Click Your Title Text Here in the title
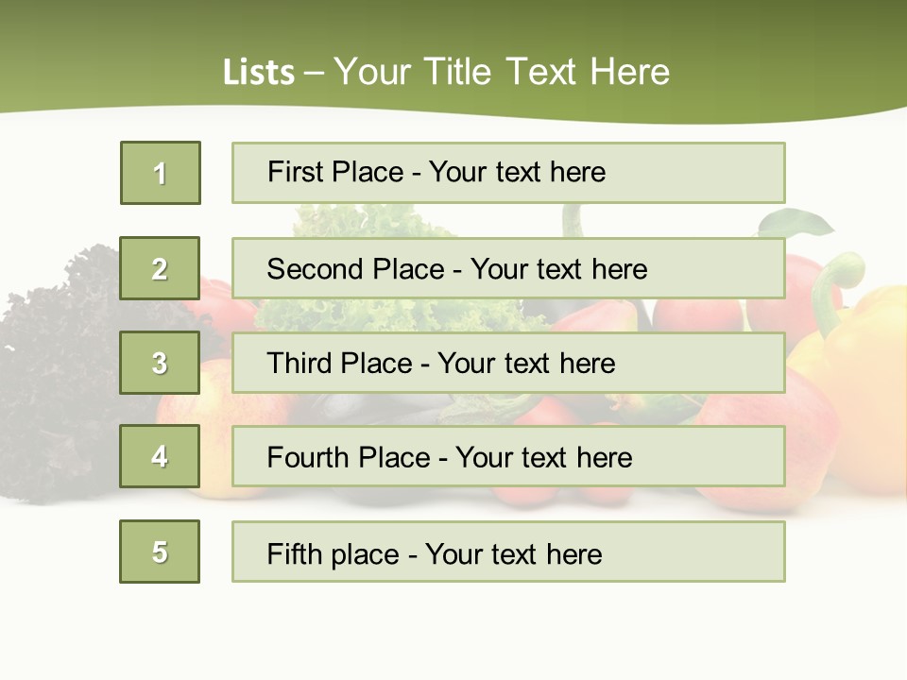The image size is (907, 680). click(502, 72)
